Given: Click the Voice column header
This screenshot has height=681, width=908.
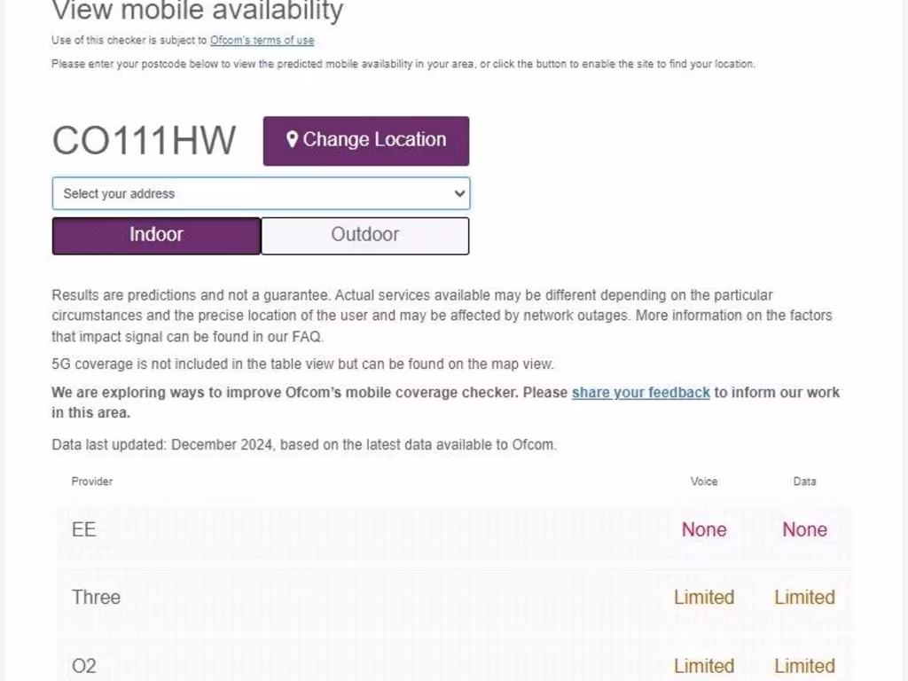Looking at the screenshot, I should pyautogui.click(x=704, y=481).
